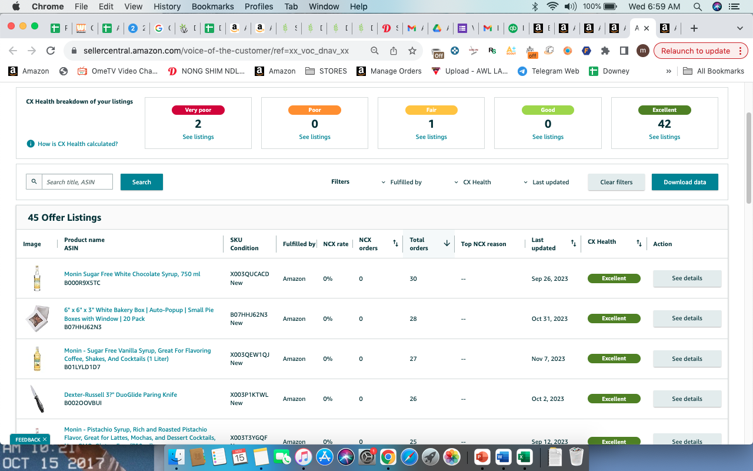
Task: Share this page from the address bar
Action: tap(394, 51)
